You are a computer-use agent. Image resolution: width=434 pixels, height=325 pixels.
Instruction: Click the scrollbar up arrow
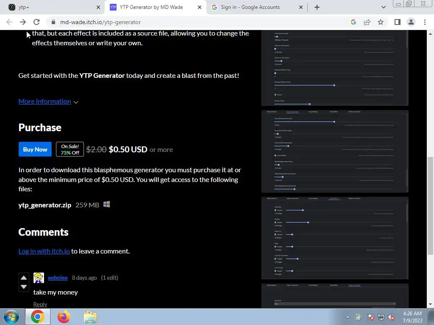tap(430, 34)
